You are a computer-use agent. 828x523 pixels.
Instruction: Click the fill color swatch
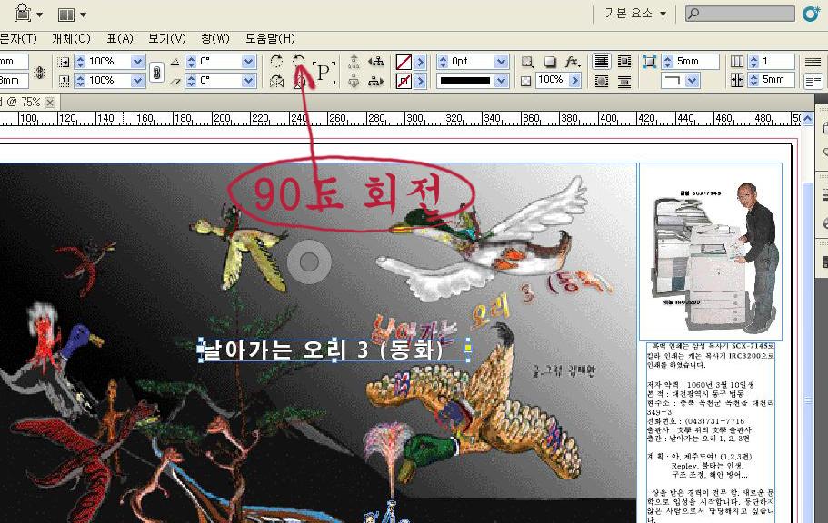coord(404,62)
